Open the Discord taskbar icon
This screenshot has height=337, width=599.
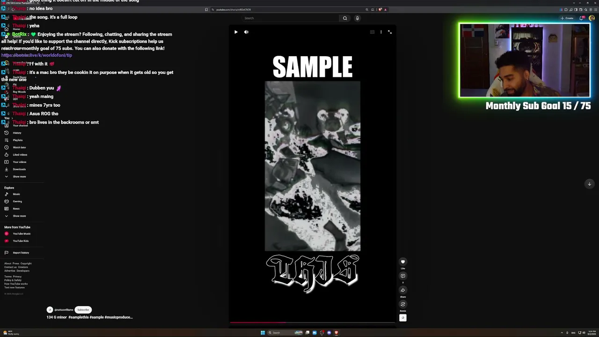(x=329, y=333)
